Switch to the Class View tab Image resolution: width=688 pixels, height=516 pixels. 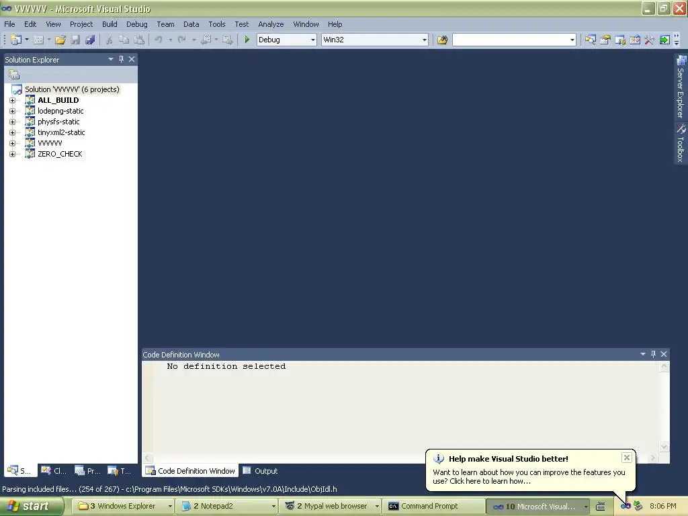coord(54,471)
